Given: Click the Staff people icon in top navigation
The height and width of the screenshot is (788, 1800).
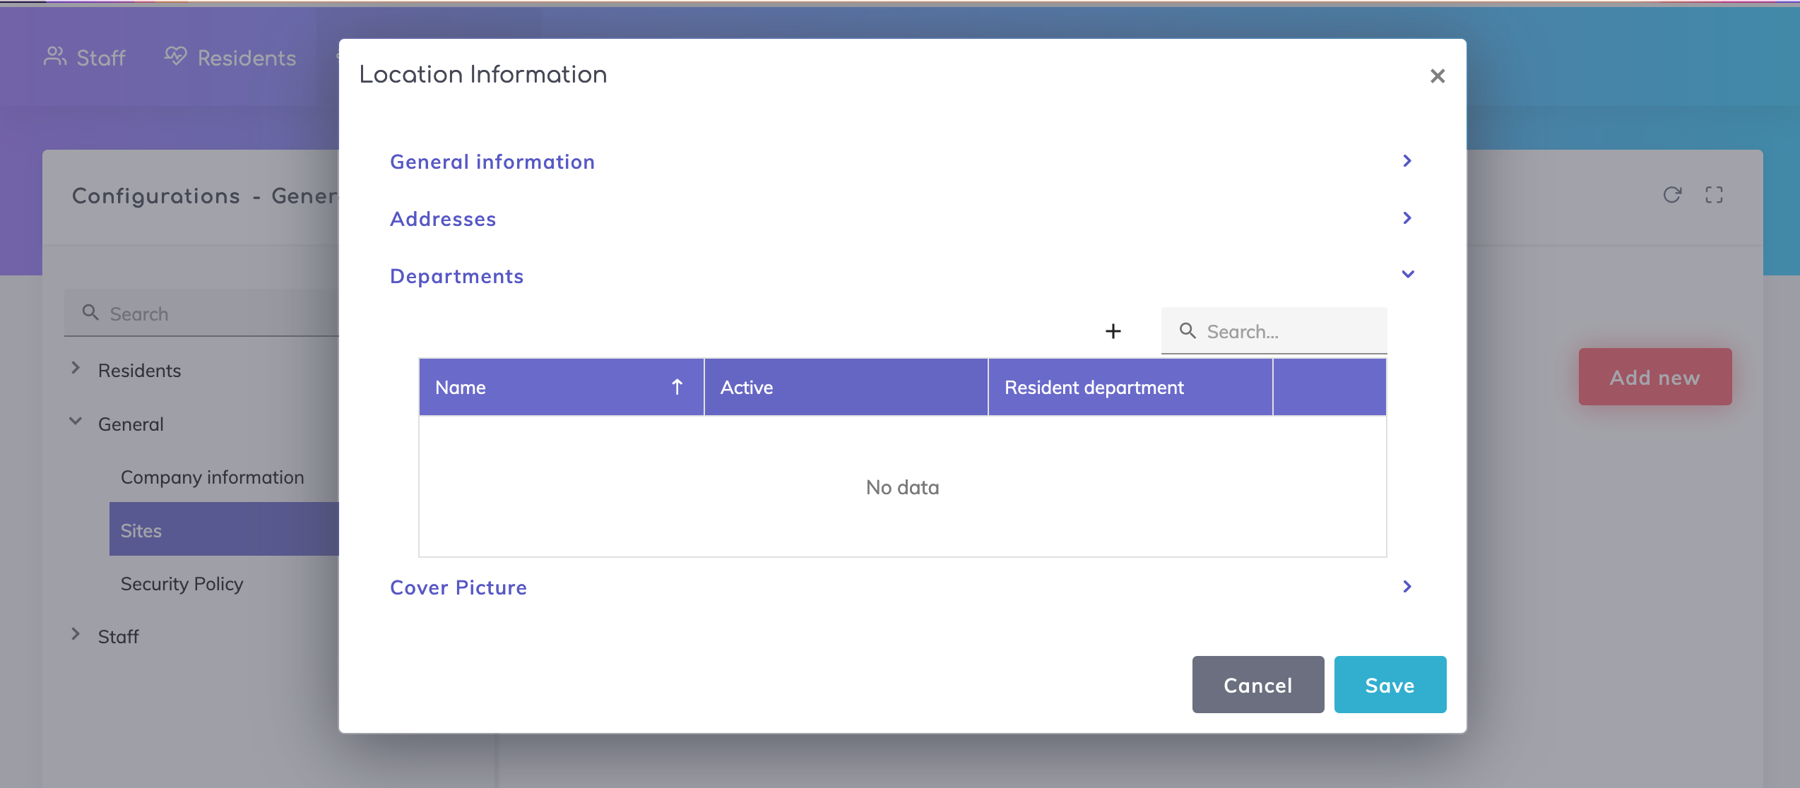Looking at the screenshot, I should [x=55, y=57].
